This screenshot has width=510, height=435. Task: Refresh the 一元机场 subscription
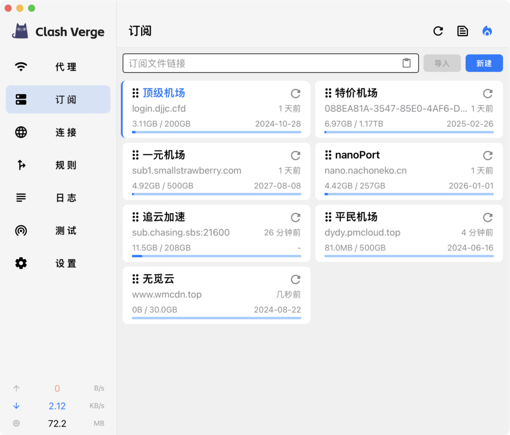(x=295, y=155)
